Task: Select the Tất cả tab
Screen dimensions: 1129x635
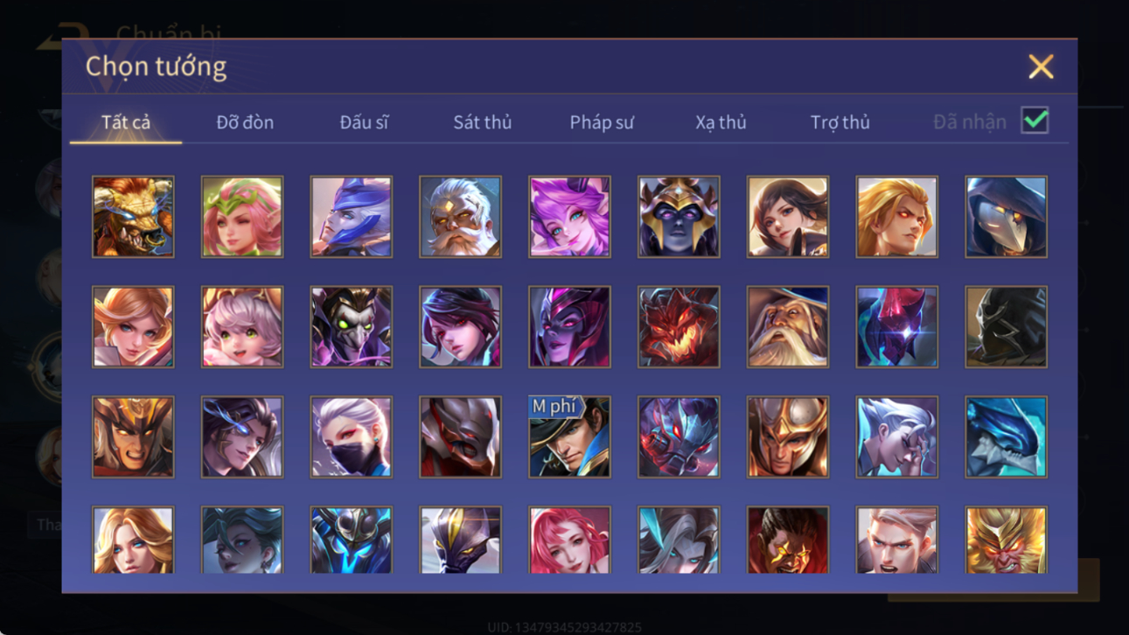Action: click(x=126, y=122)
